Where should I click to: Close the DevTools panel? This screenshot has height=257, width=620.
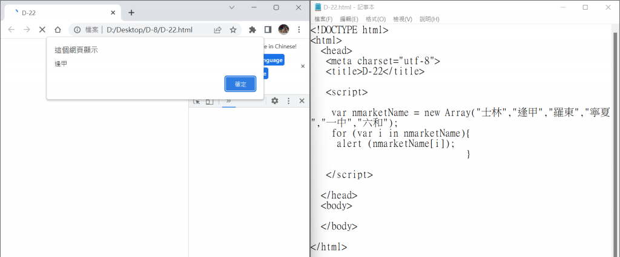[x=302, y=101]
